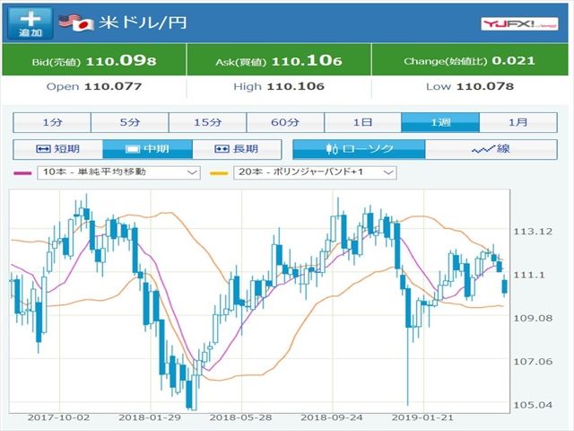Select the 1週 timeframe tab
This screenshot has width=574, height=431.
pyautogui.click(x=440, y=122)
